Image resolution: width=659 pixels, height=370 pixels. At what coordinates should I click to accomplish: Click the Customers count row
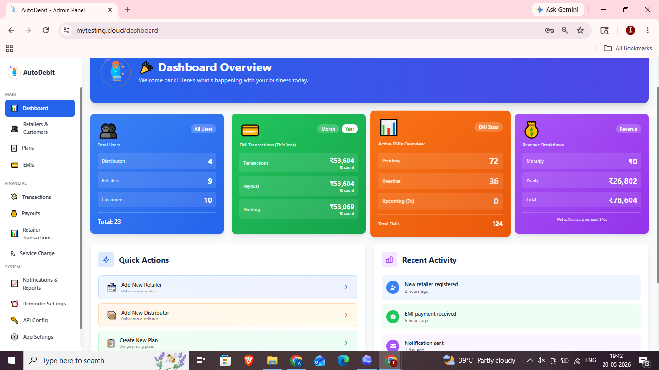157,200
